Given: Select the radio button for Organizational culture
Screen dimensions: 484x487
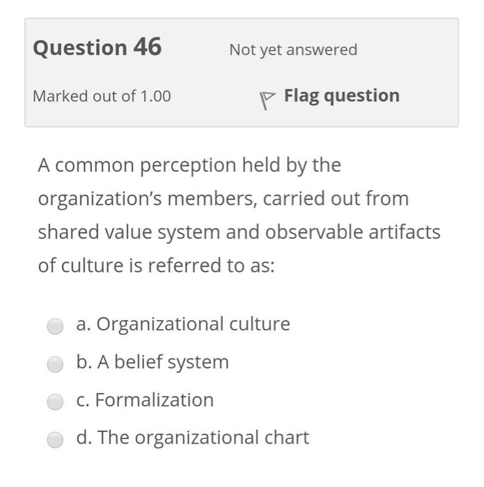Looking at the screenshot, I should tap(55, 326).
